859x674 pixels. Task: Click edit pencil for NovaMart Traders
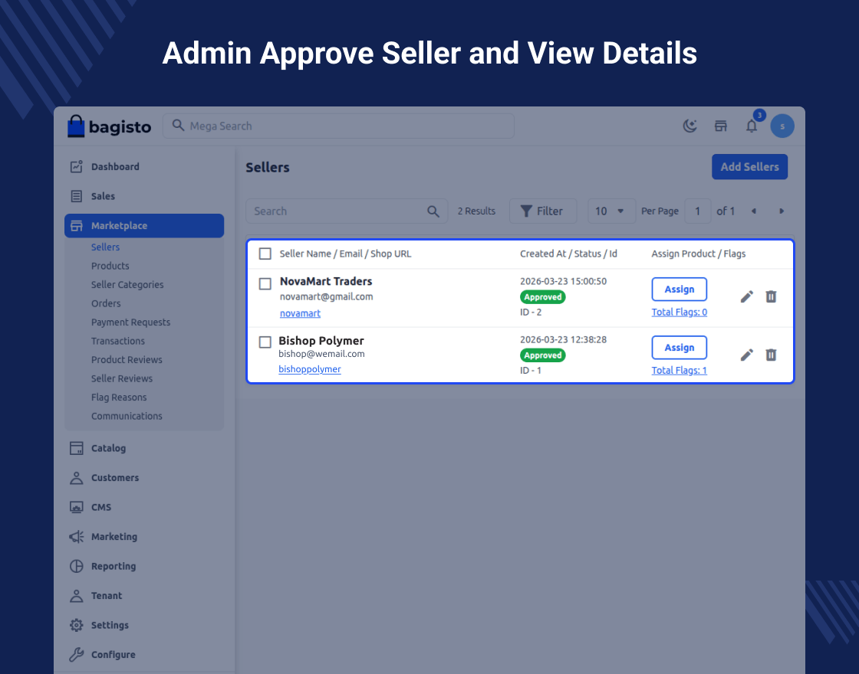click(746, 296)
